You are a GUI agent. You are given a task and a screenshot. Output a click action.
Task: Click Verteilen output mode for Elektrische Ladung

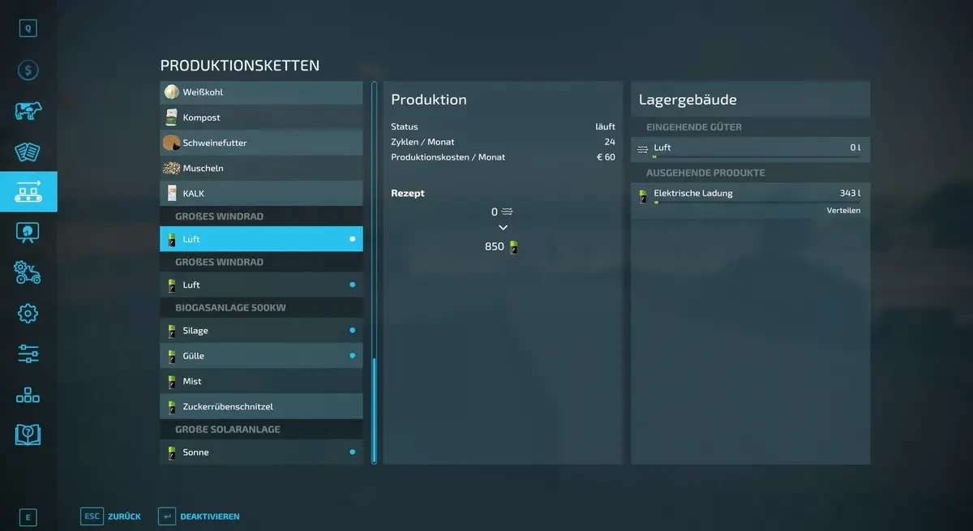(843, 211)
